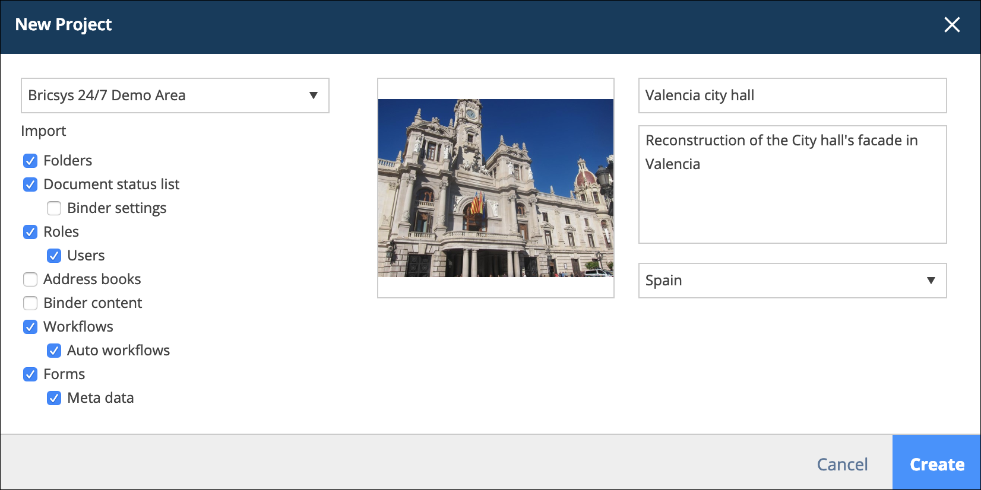
Task: Click the Import section label
Action: point(43,131)
